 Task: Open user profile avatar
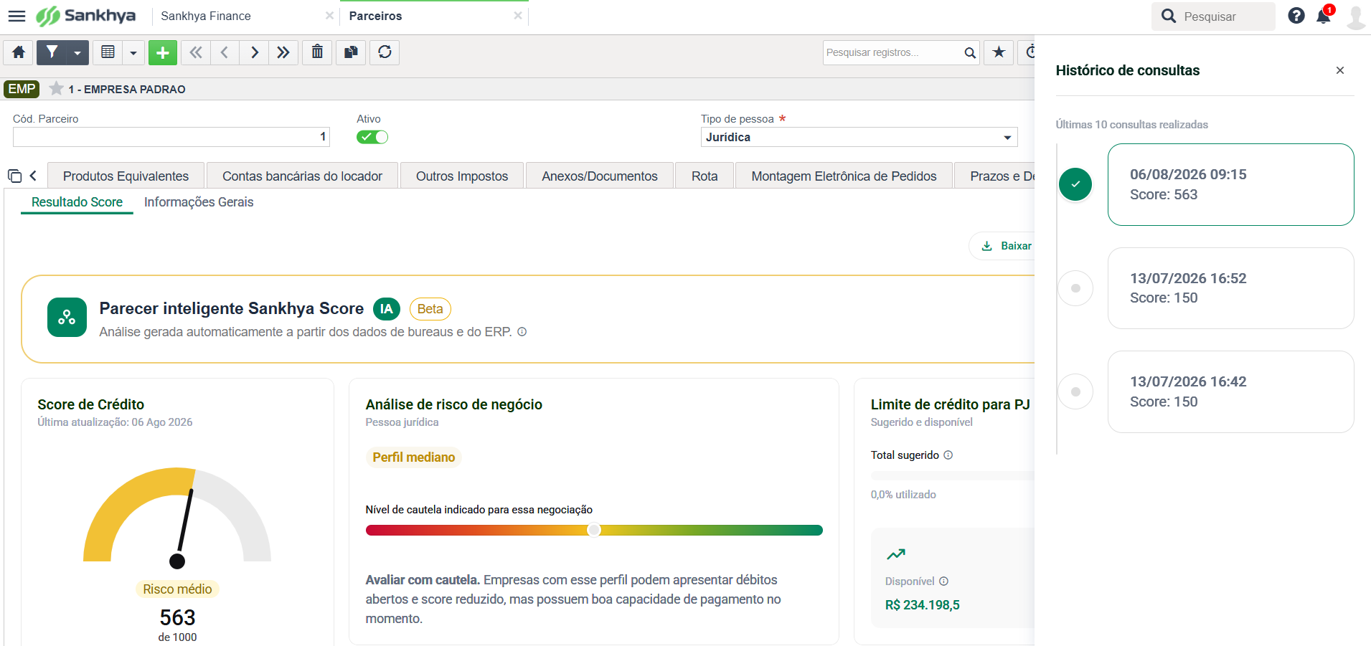click(1355, 16)
